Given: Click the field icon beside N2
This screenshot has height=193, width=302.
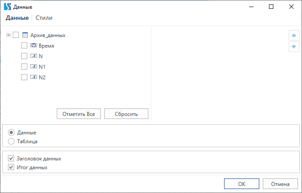Looking at the screenshot, I should pyautogui.click(x=33, y=77).
